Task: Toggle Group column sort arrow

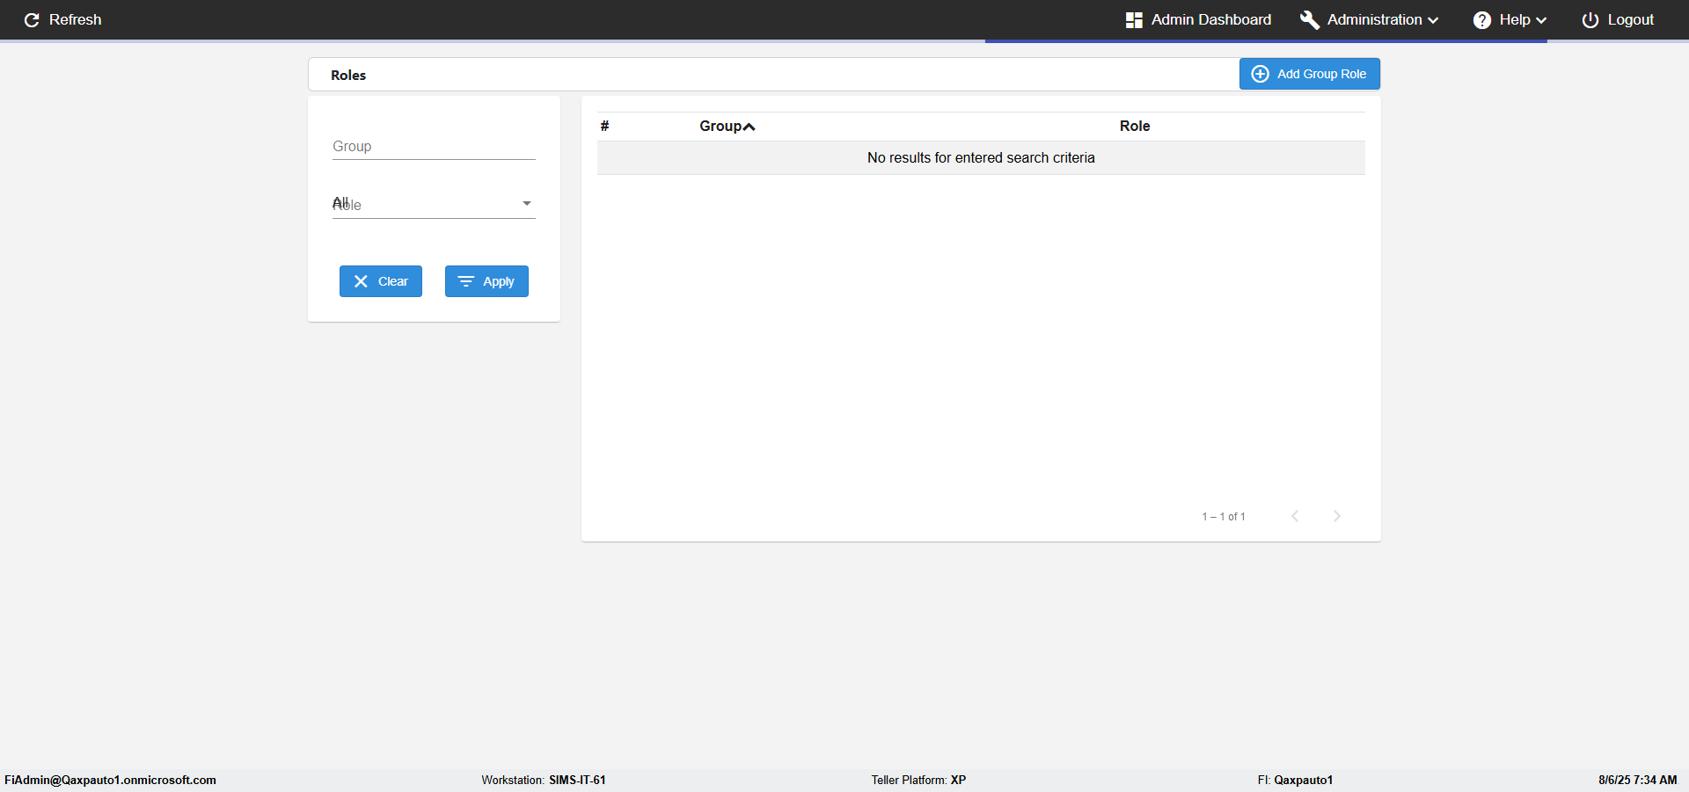Action: tap(749, 127)
